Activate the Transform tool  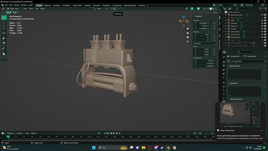(4, 43)
